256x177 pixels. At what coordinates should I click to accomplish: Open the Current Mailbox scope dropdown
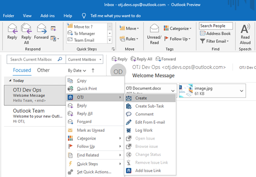click(x=84, y=59)
